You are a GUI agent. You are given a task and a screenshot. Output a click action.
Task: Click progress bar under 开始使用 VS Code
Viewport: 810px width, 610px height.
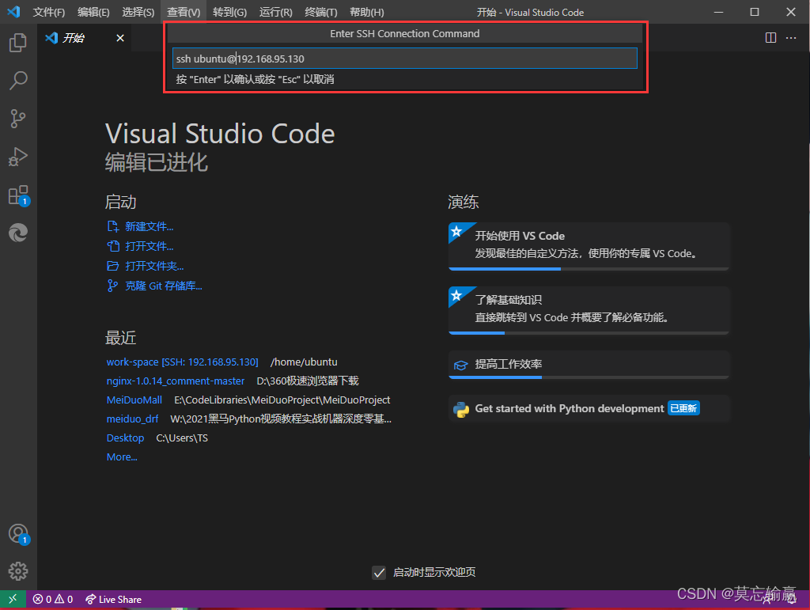point(589,268)
